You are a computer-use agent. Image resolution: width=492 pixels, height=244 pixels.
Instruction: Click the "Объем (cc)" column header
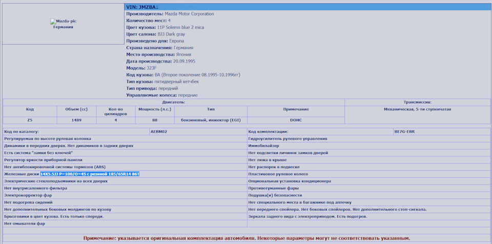[76, 111]
